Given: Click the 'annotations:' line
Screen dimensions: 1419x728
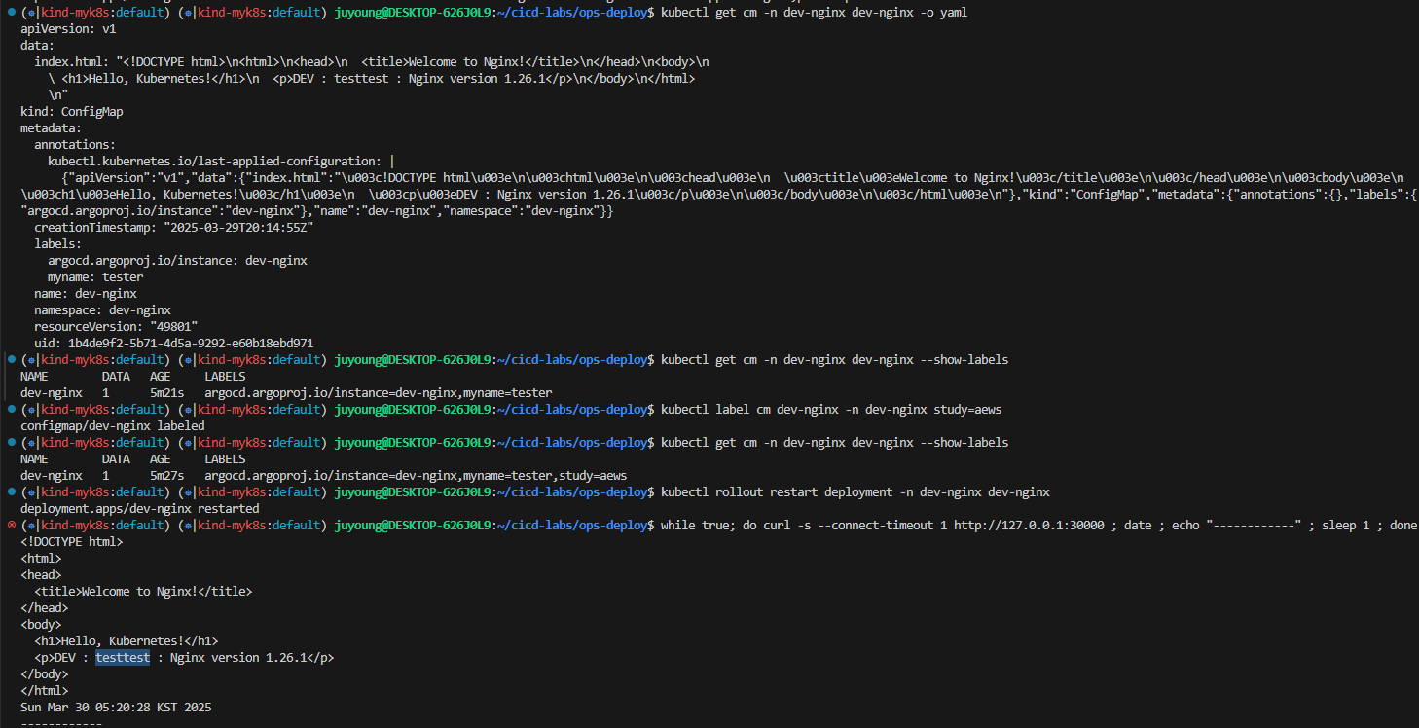Looking at the screenshot, I should pos(75,145).
